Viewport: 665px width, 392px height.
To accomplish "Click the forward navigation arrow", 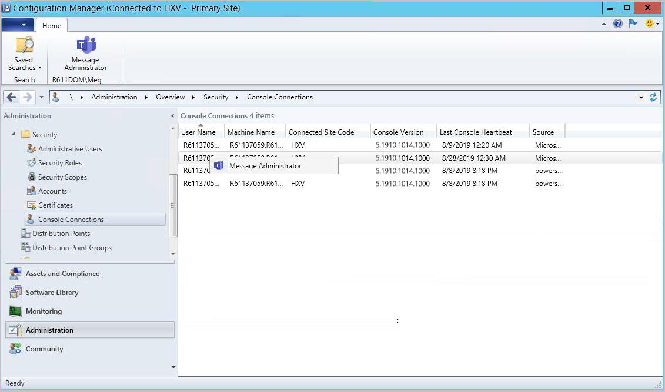I will tap(27, 97).
